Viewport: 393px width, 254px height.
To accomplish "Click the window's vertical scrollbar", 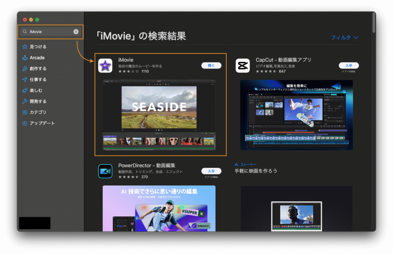I will 374,23.
